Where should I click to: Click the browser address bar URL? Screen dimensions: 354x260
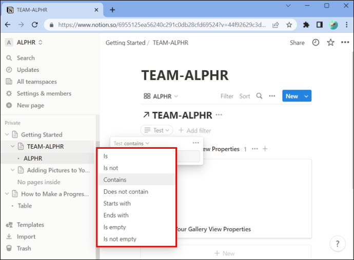[x=162, y=25]
